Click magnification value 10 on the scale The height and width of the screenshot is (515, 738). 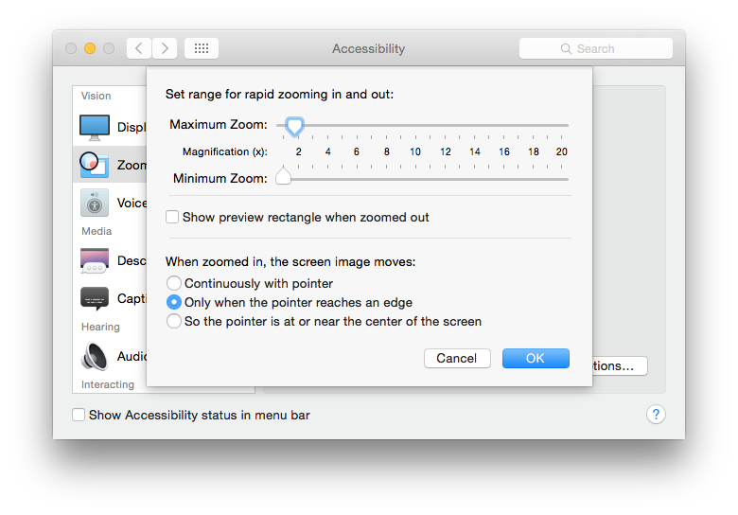click(x=415, y=151)
